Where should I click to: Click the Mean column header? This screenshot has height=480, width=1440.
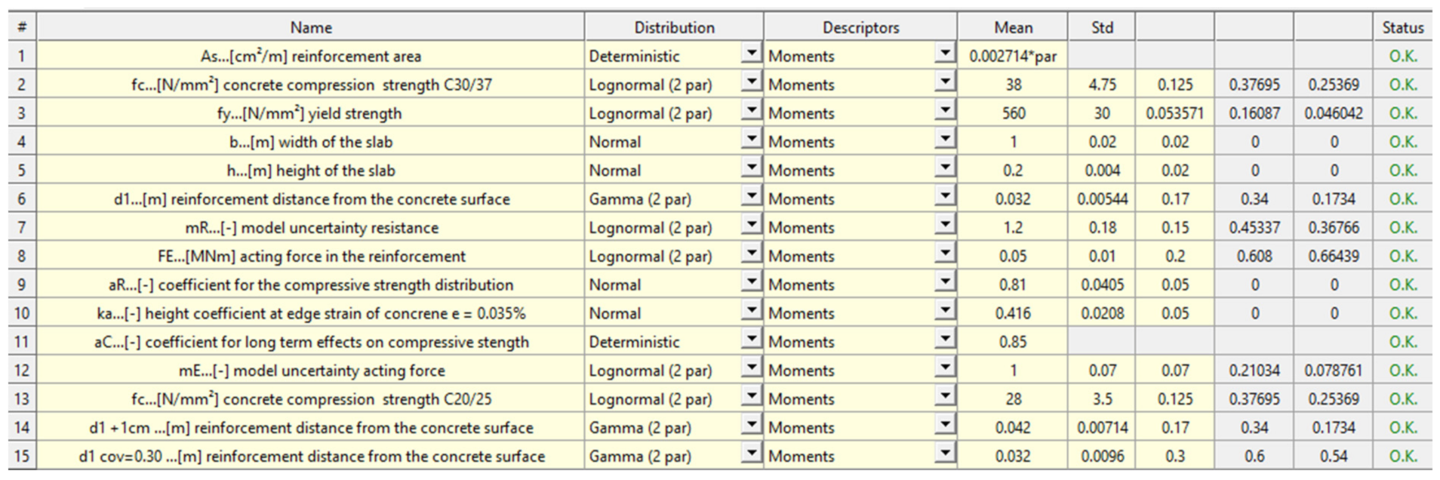pyautogui.click(x=1013, y=27)
